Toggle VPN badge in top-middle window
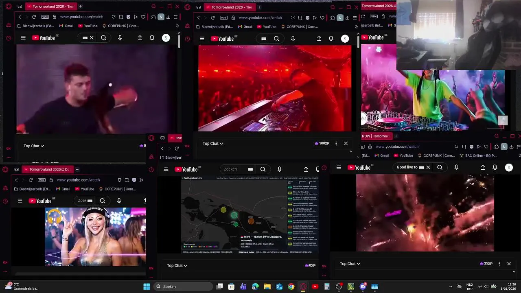This screenshot has width=521, height=293. pyautogui.click(x=223, y=18)
